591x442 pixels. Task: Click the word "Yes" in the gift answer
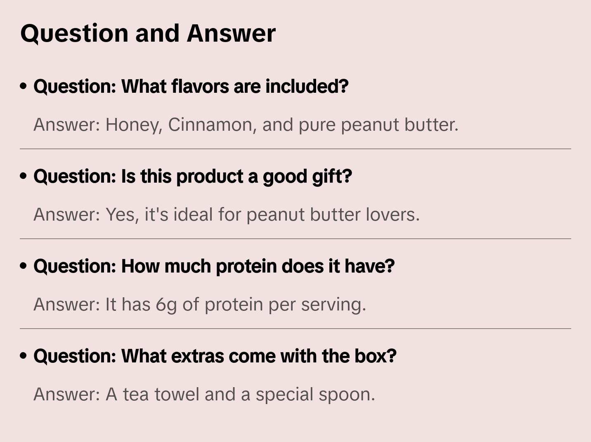tap(122, 215)
